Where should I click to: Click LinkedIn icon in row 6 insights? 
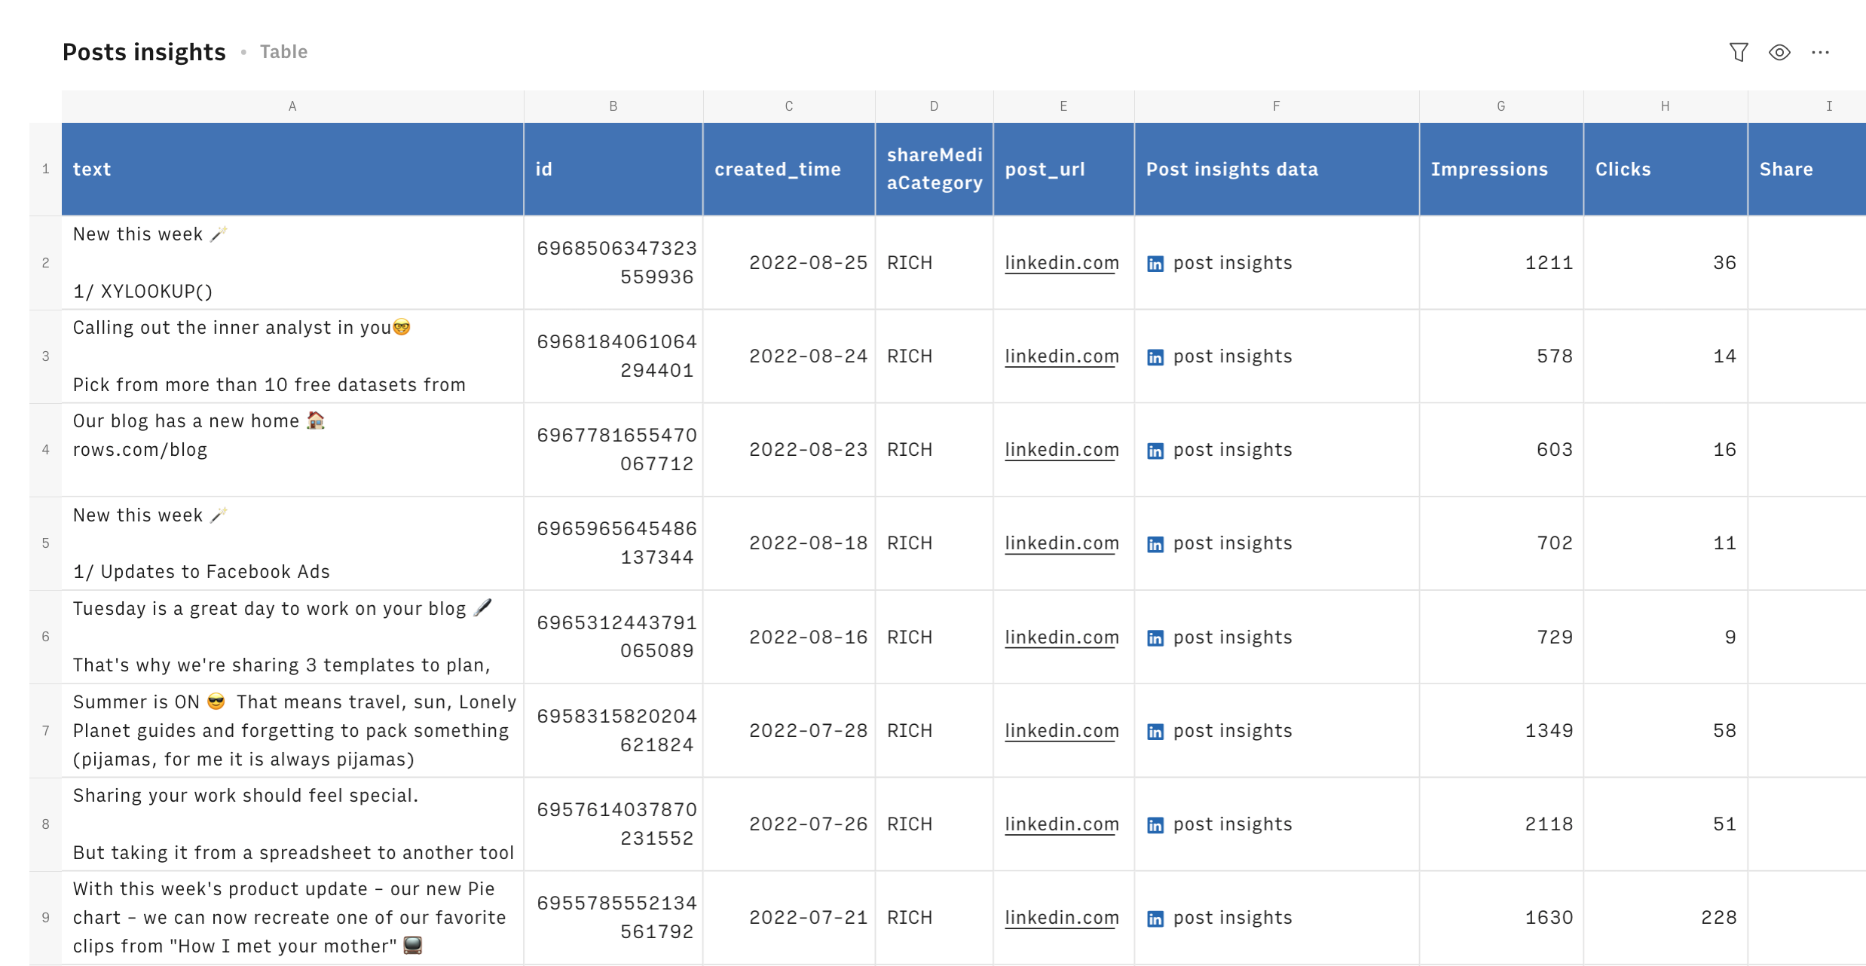1155,638
